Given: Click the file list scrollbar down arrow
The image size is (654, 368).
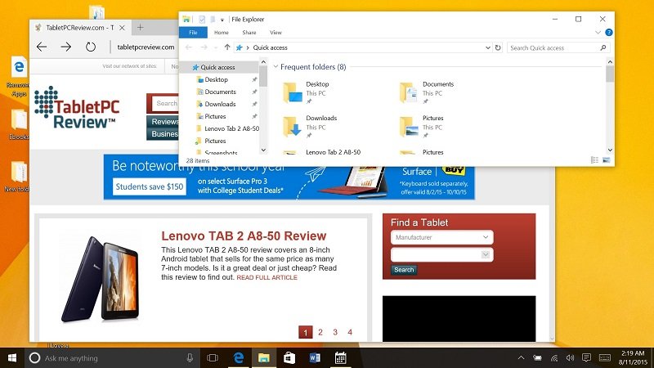Looking at the screenshot, I should click(610, 150).
